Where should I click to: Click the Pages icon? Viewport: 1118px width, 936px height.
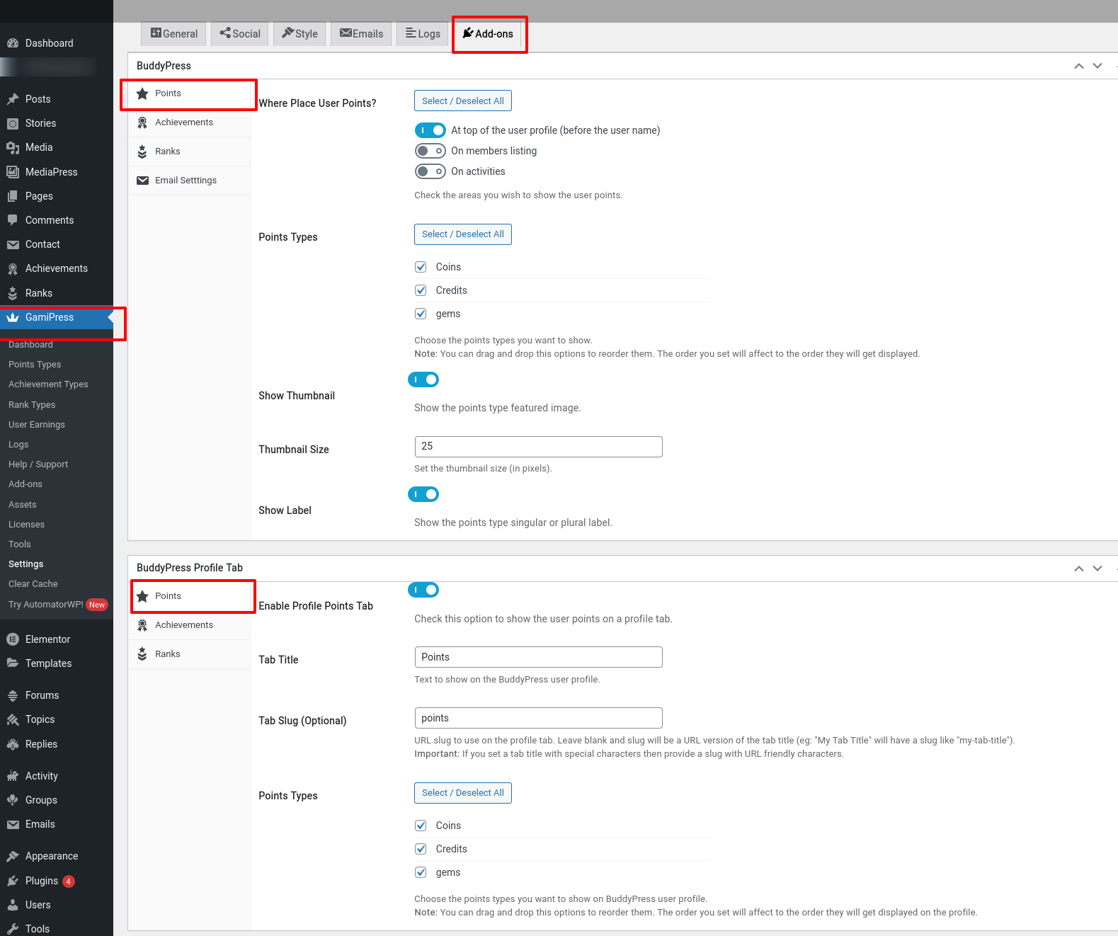[x=13, y=196]
